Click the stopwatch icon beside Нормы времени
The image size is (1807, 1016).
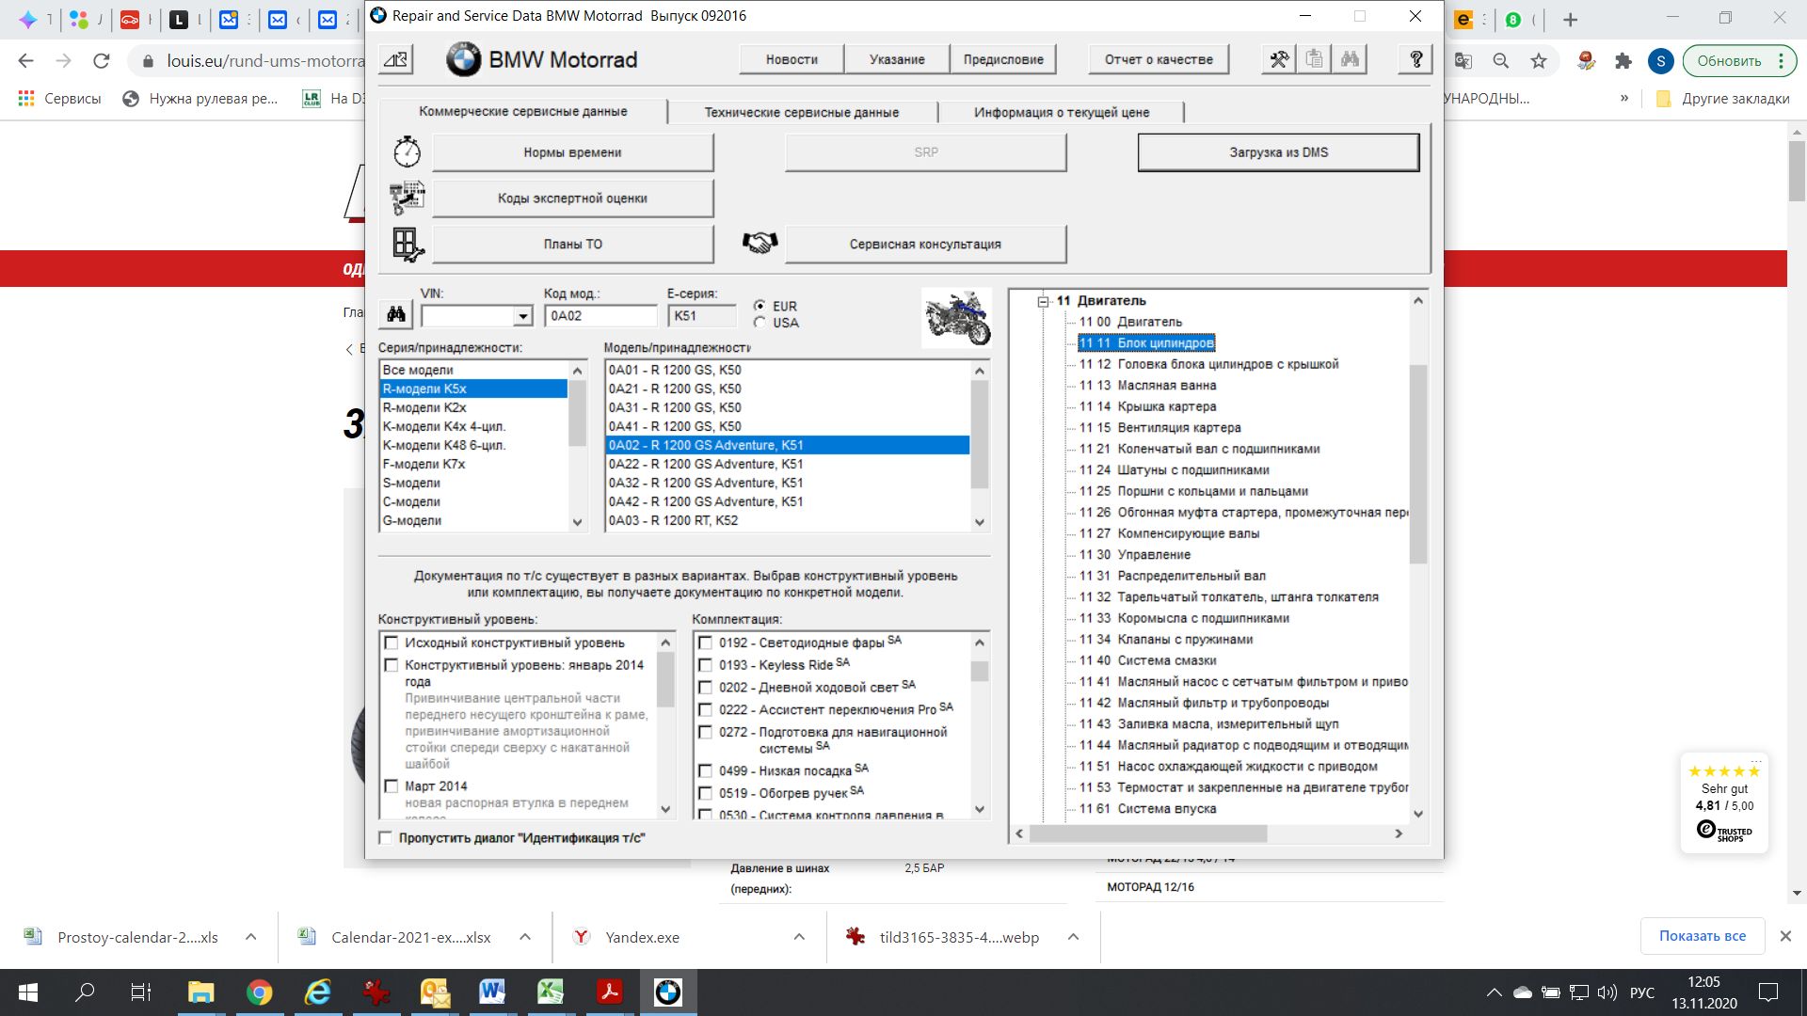[407, 151]
